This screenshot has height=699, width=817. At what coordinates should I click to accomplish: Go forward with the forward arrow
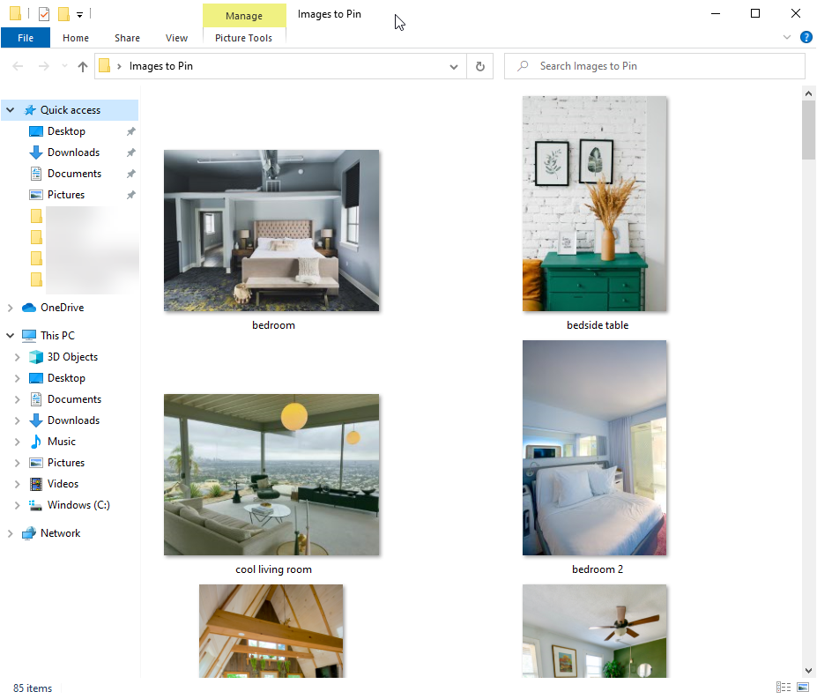[x=44, y=66]
